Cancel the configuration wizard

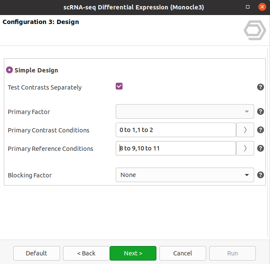point(183,253)
